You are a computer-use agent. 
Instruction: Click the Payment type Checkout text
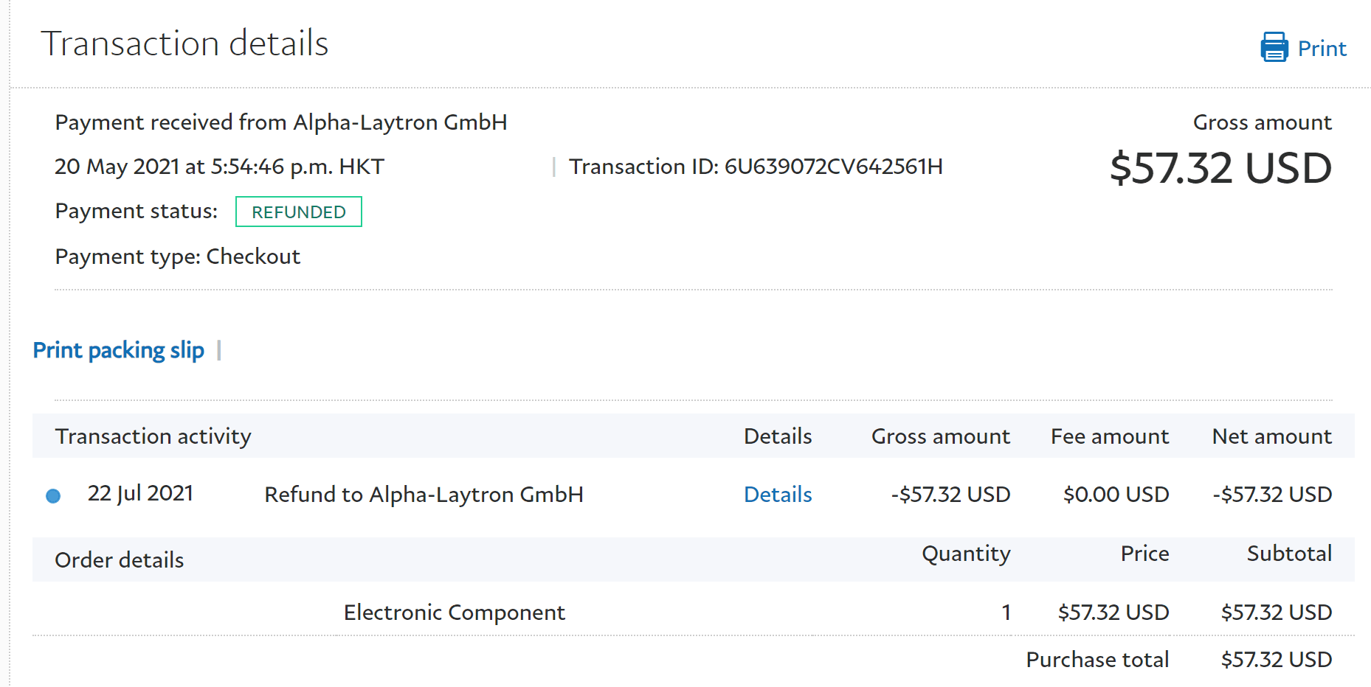tap(178, 257)
